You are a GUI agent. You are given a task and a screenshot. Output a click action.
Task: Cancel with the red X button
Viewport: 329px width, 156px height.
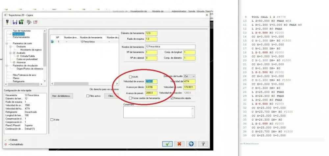click(x=179, y=144)
